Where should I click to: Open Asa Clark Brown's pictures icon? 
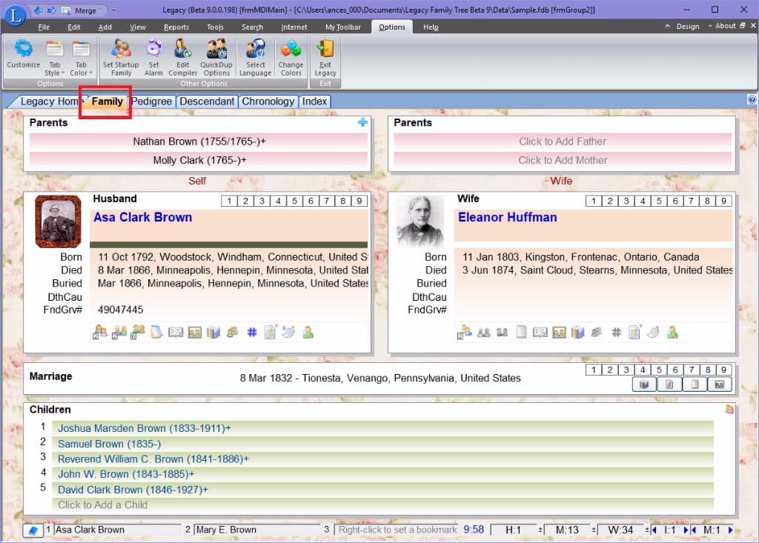click(195, 333)
